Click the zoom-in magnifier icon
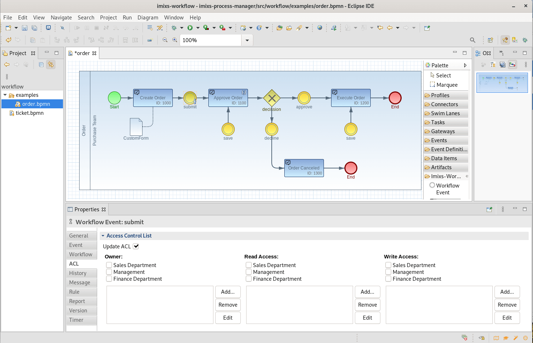 click(x=175, y=40)
